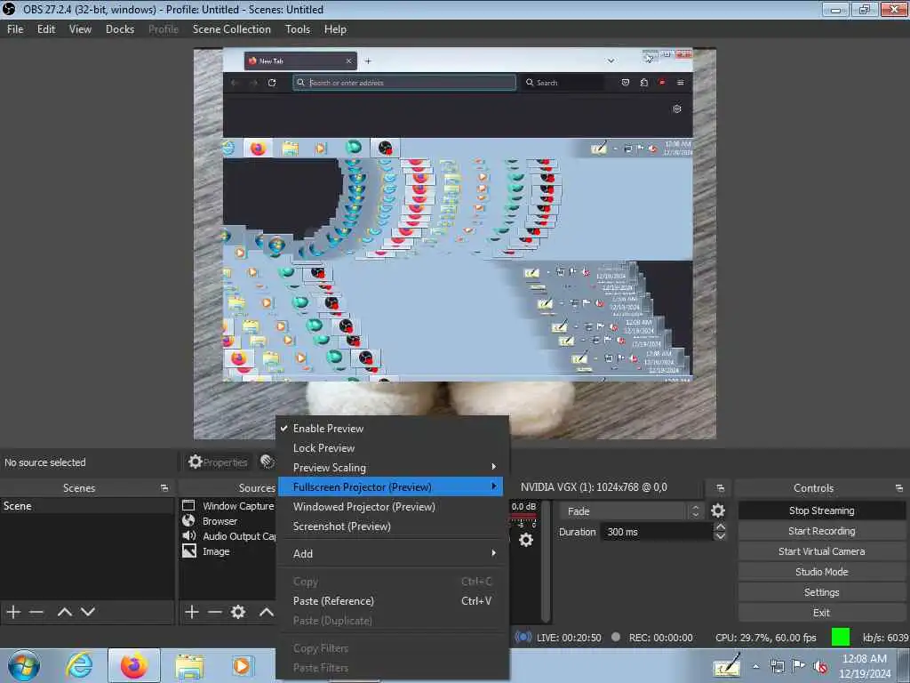This screenshot has width=910, height=683.
Task: Open the handwriting input panel tray icon
Action: point(726,665)
